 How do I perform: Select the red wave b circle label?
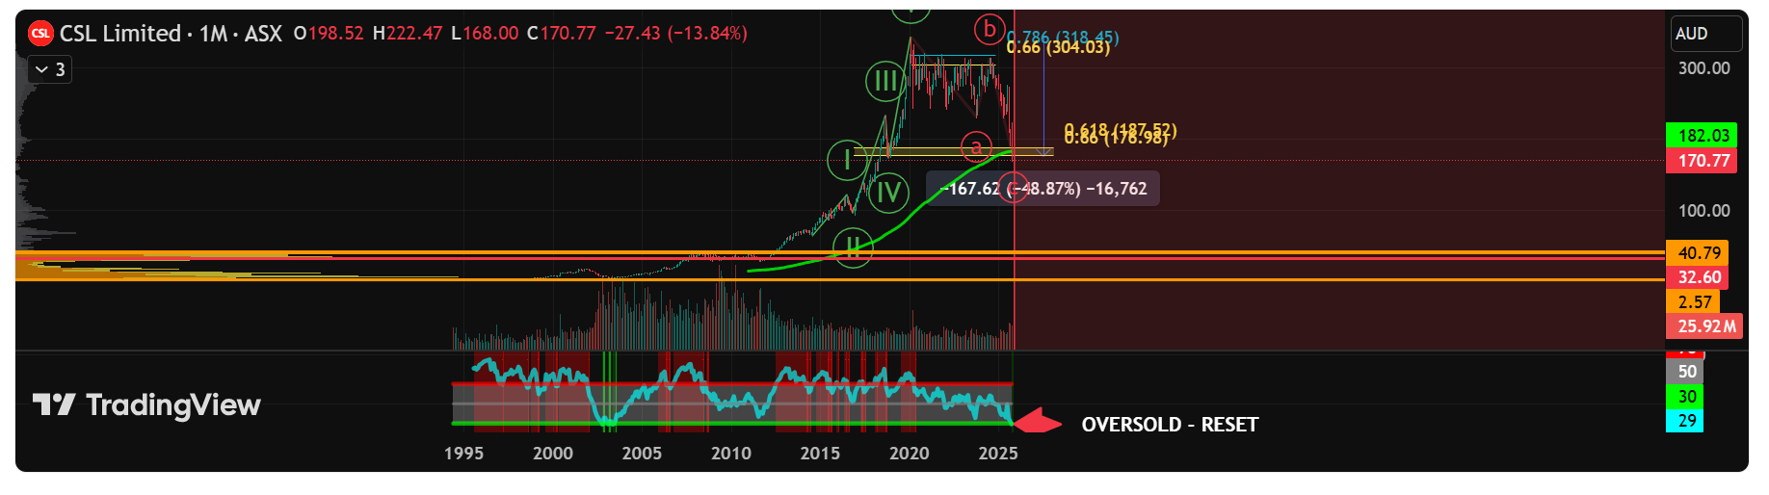coord(989,30)
